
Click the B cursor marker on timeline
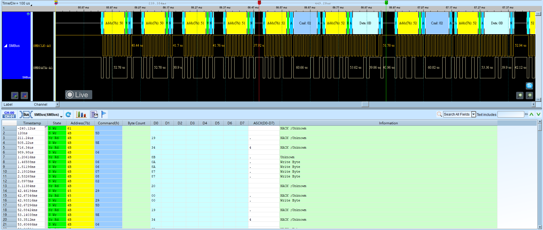pos(56,3)
